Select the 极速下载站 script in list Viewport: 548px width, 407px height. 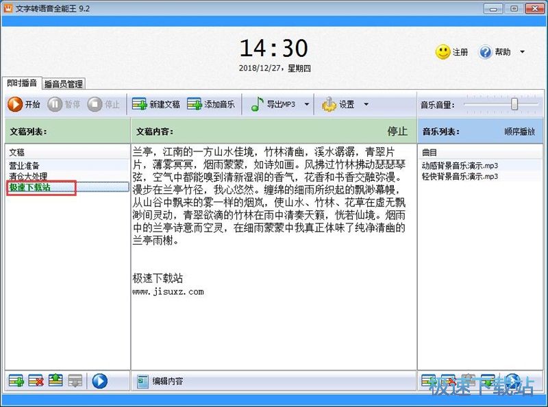(x=67, y=187)
